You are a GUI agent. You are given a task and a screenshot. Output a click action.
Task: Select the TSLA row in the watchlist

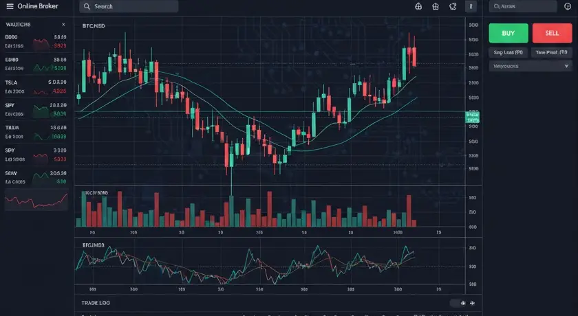[36, 87]
